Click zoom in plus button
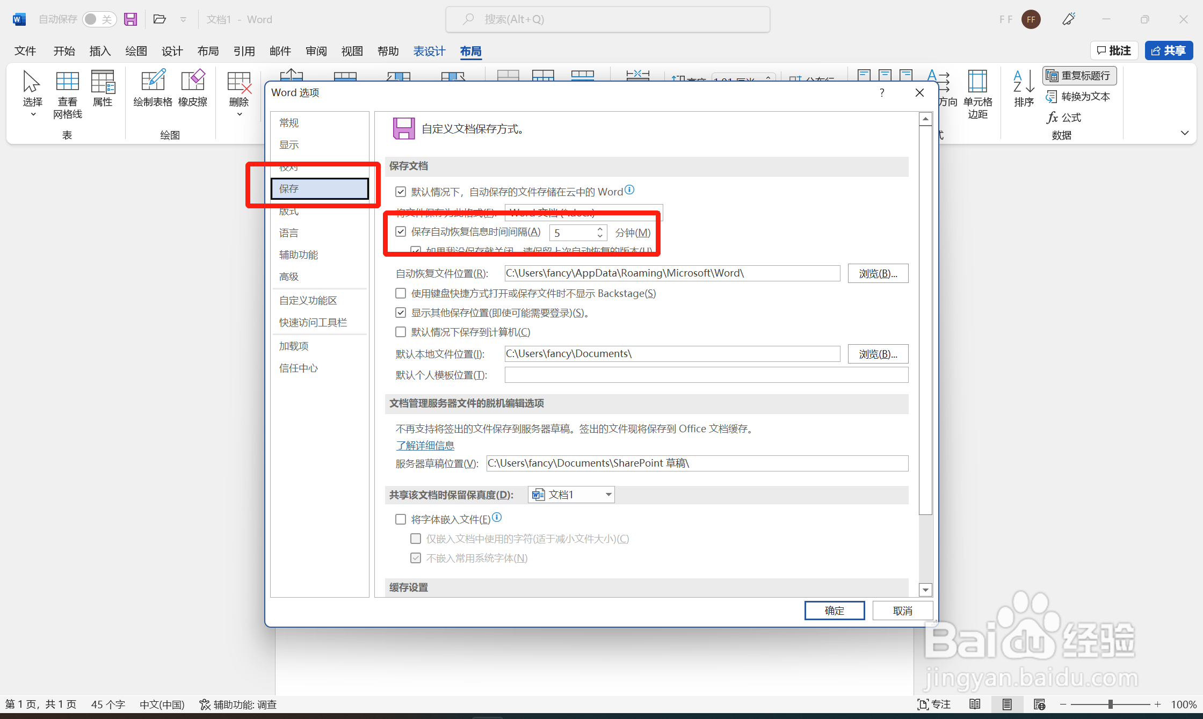Viewport: 1203px width, 719px height. tap(1157, 704)
